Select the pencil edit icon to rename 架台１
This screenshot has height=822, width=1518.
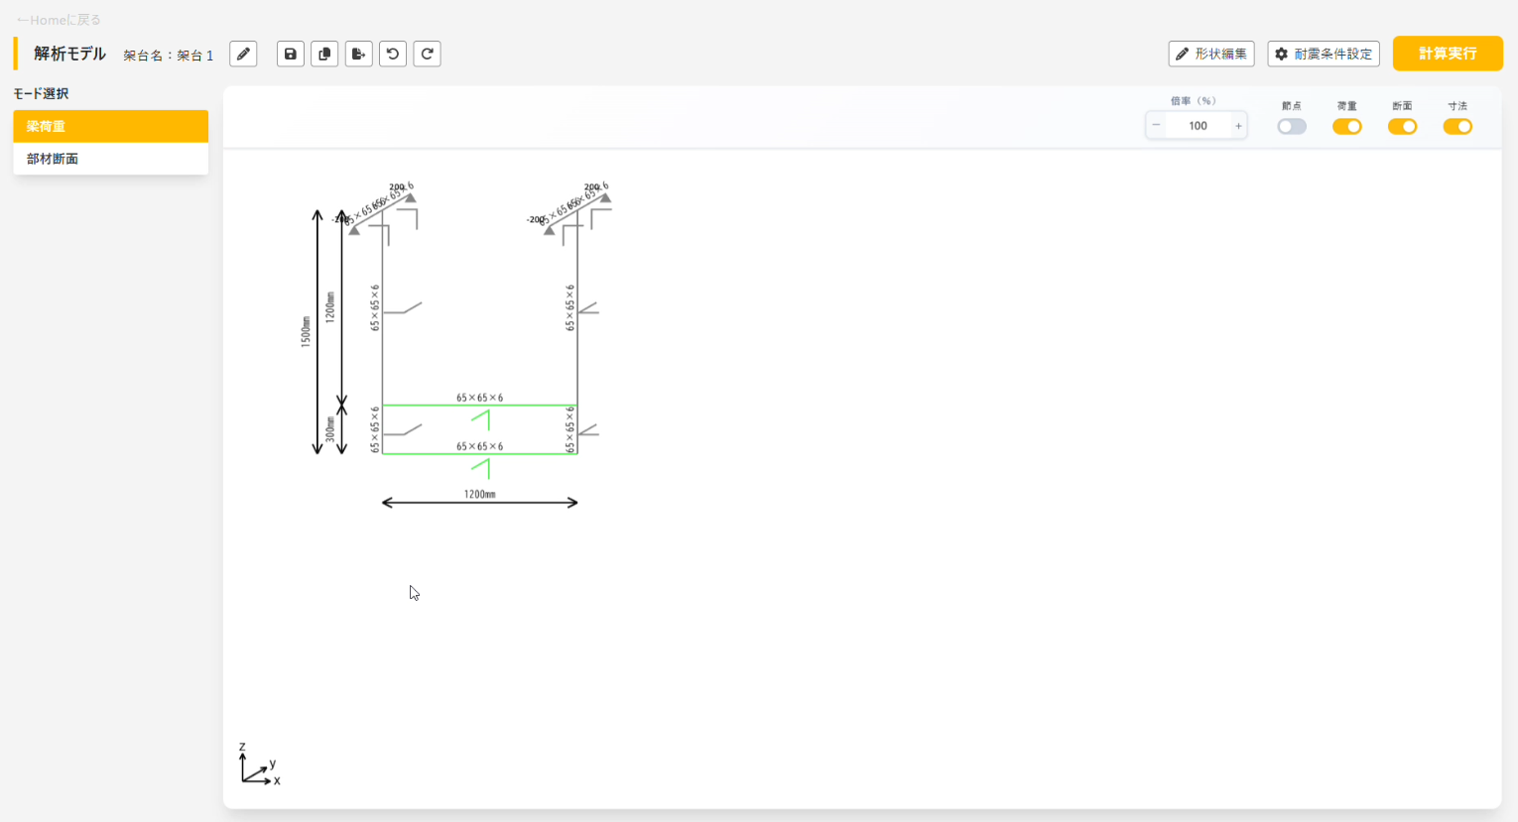coord(243,54)
